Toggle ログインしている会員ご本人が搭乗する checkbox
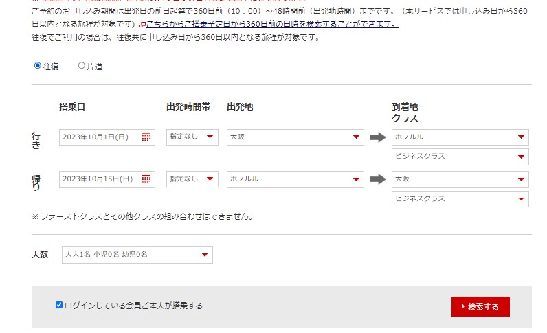 coord(59,305)
